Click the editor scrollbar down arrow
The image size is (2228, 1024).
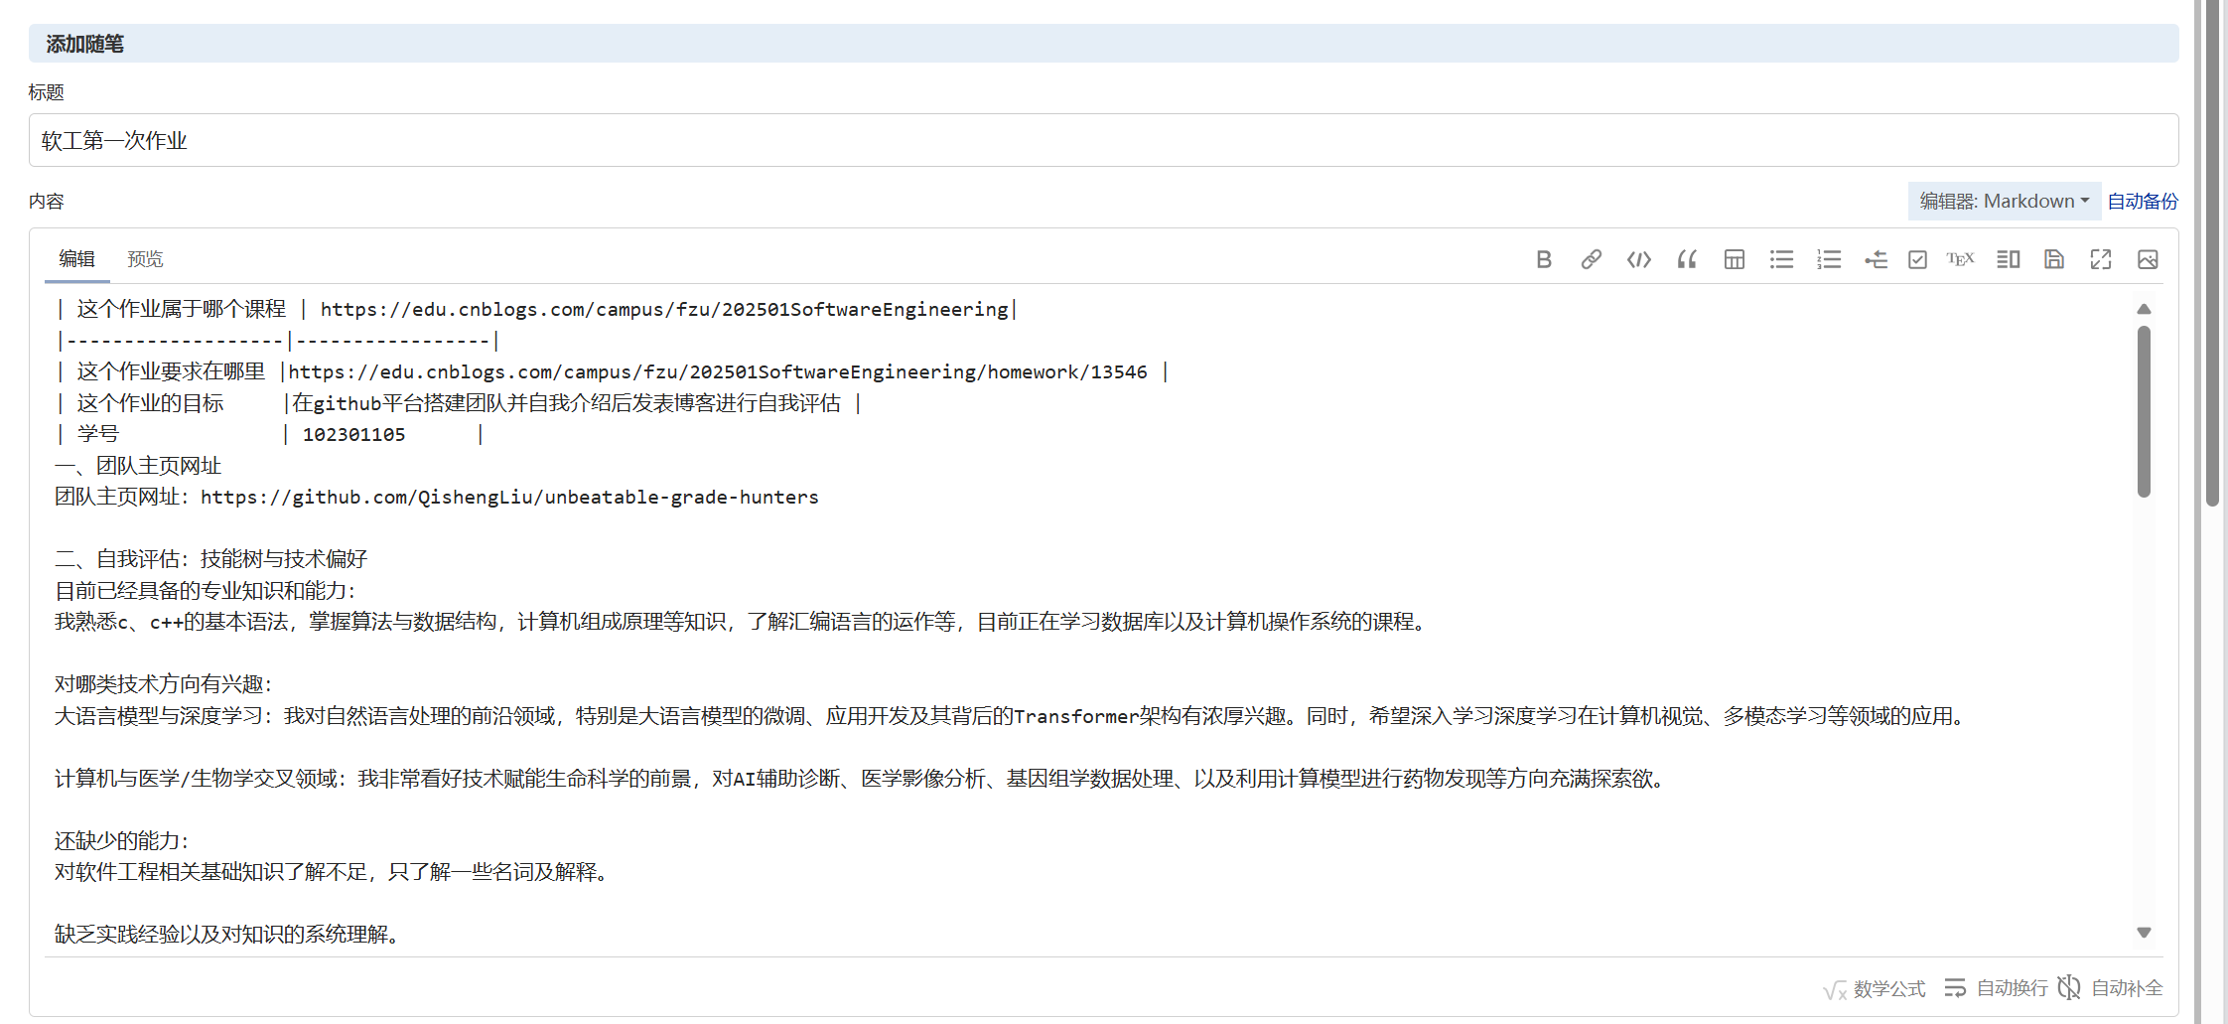pyautogui.click(x=2145, y=932)
